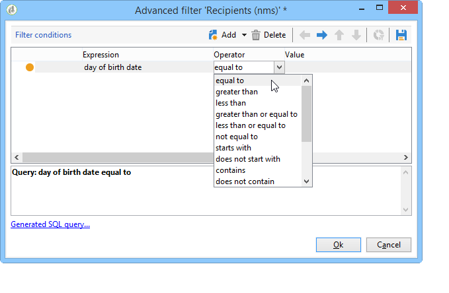Select 'not equal to' operator
This screenshot has height=293, width=449.
point(237,137)
